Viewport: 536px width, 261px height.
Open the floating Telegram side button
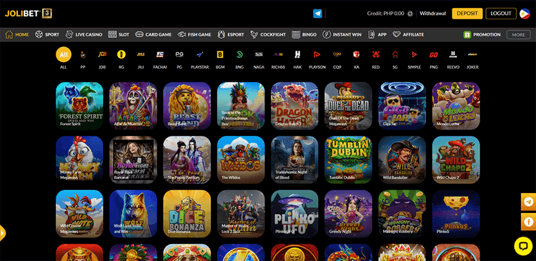pyautogui.click(x=528, y=202)
